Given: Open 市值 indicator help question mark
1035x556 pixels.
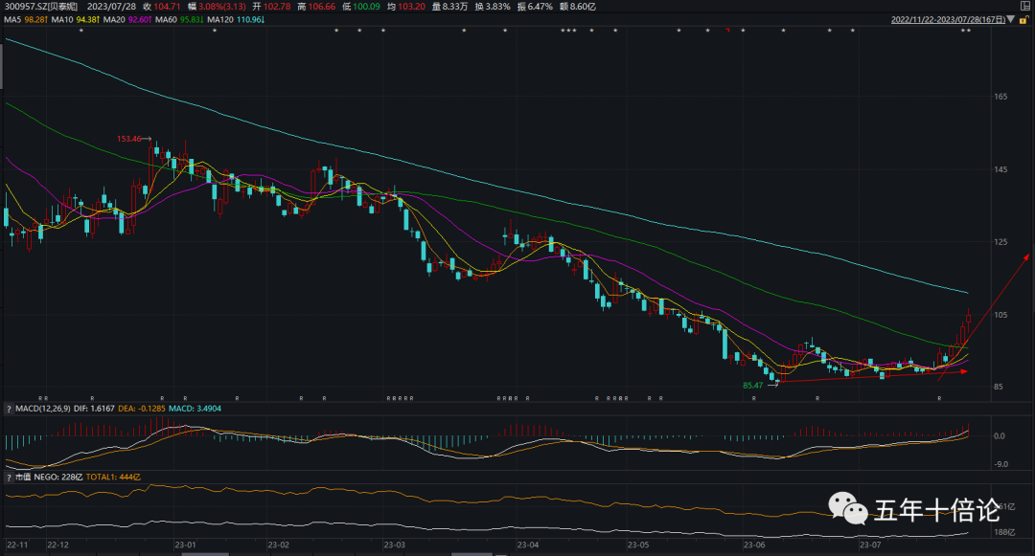Looking at the screenshot, I should [9, 476].
